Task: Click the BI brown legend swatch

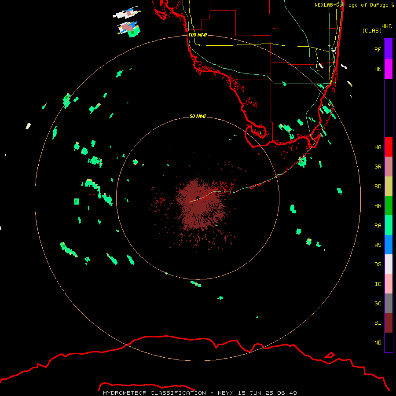Action: pyautogui.click(x=389, y=323)
